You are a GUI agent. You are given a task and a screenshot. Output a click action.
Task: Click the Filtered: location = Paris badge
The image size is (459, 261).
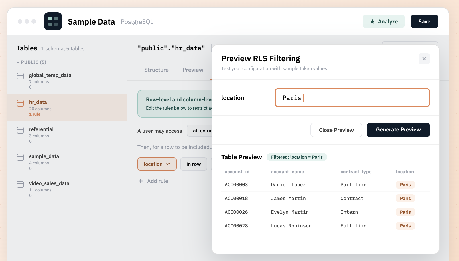click(x=297, y=157)
